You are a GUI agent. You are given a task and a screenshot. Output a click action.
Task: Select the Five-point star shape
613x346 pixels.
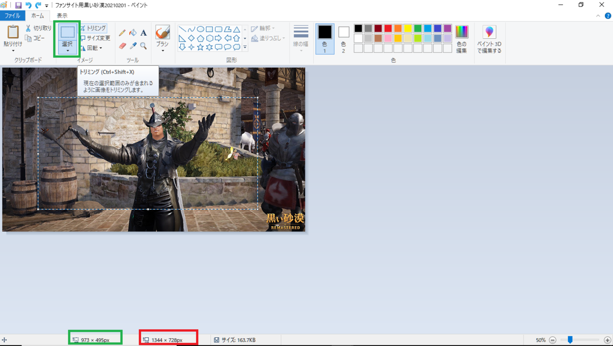click(200, 47)
